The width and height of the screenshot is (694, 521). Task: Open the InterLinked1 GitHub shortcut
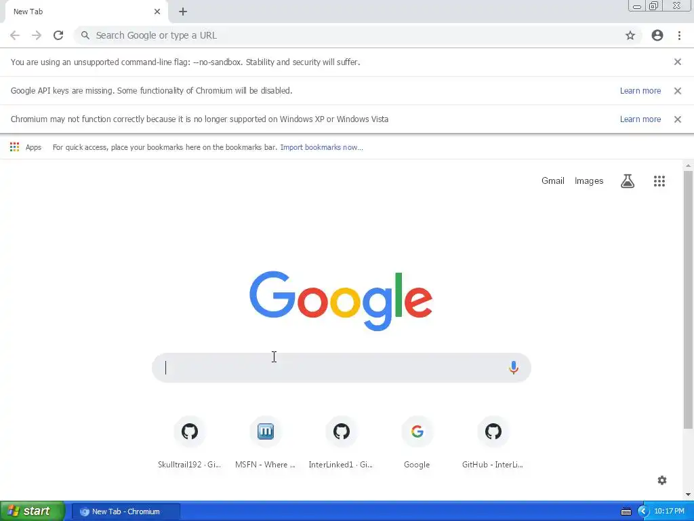click(x=341, y=442)
